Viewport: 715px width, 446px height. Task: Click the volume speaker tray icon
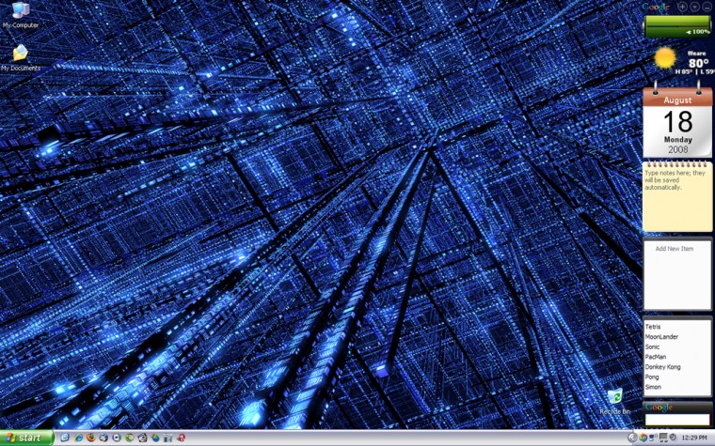[x=673, y=437]
